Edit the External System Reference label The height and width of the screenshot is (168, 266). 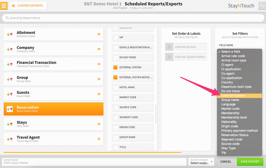pos(190,57)
